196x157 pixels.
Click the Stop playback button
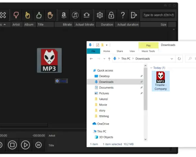pos(12,145)
